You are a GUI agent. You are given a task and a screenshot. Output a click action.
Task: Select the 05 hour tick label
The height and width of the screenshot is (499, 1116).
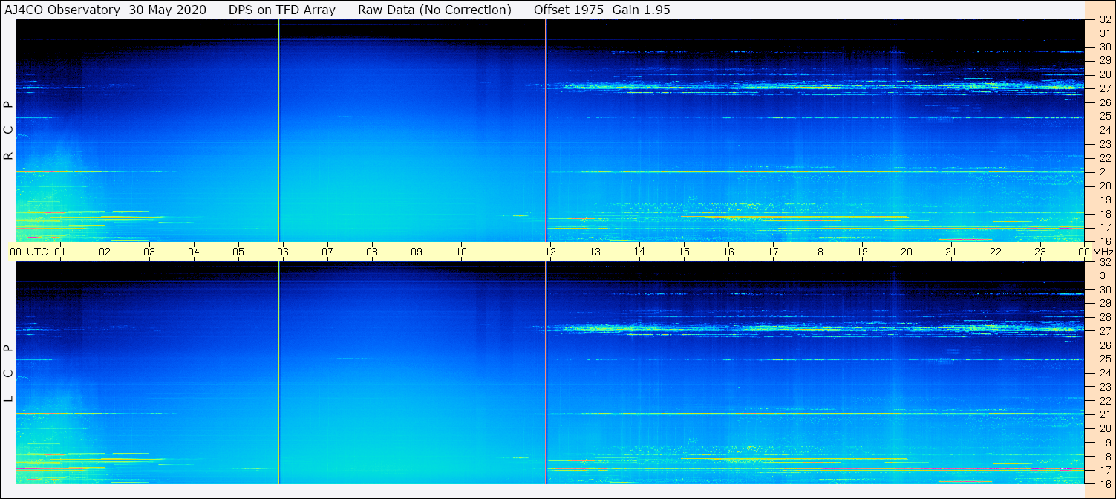coord(238,252)
